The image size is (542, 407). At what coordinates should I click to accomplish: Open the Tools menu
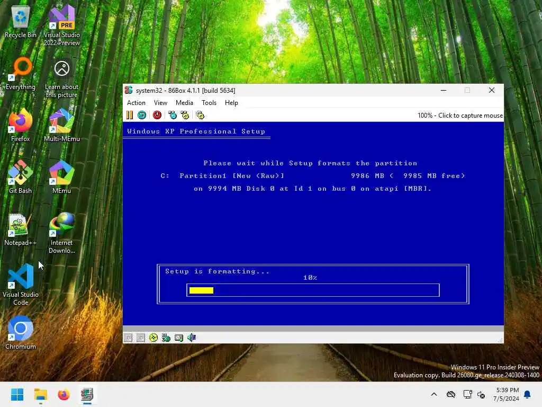pos(209,103)
